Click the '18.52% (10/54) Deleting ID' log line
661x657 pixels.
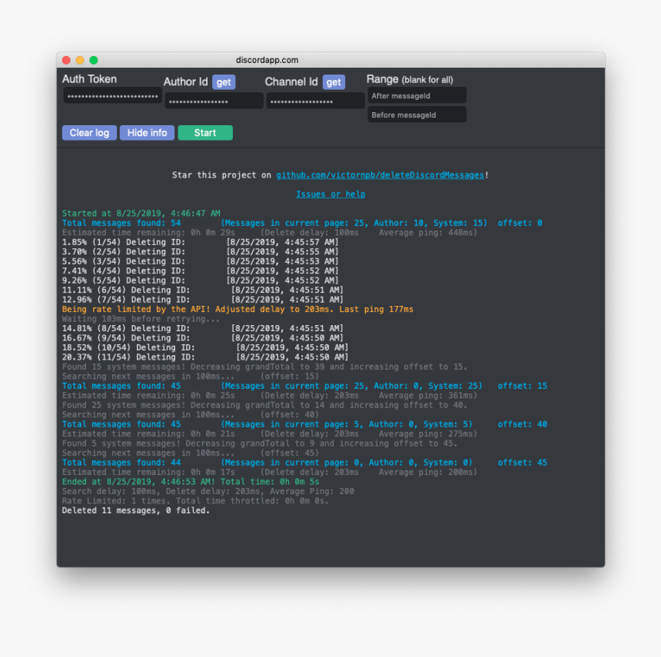tap(205, 347)
